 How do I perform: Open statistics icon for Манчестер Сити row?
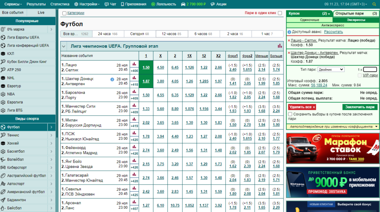[134, 106]
